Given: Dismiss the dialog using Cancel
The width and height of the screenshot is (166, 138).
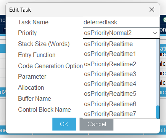Looking at the screenshot, I should pyautogui.click(x=97, y=124).
